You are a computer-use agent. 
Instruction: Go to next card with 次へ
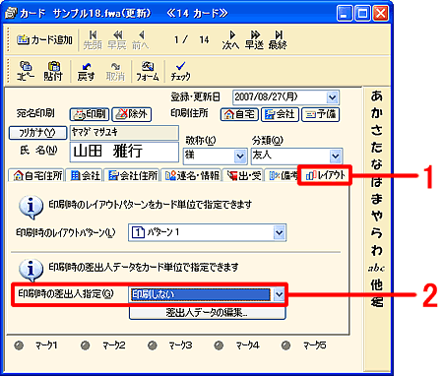click(230, 40)
